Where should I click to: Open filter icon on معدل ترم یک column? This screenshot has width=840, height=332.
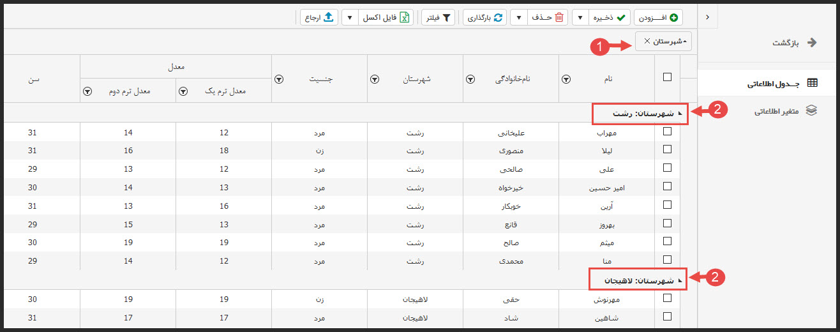183,91
